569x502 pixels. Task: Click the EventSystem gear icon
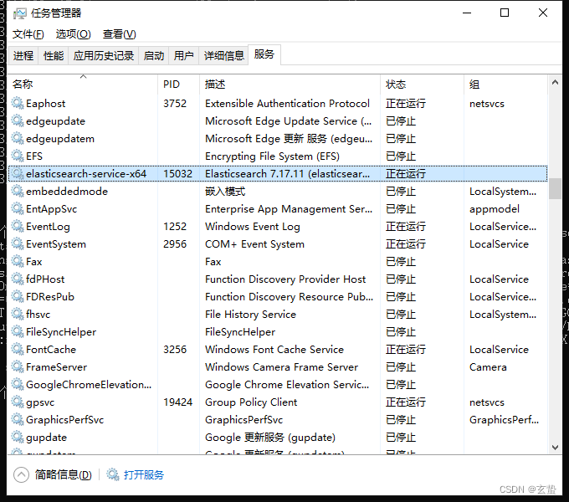click(x=18, y=244)
